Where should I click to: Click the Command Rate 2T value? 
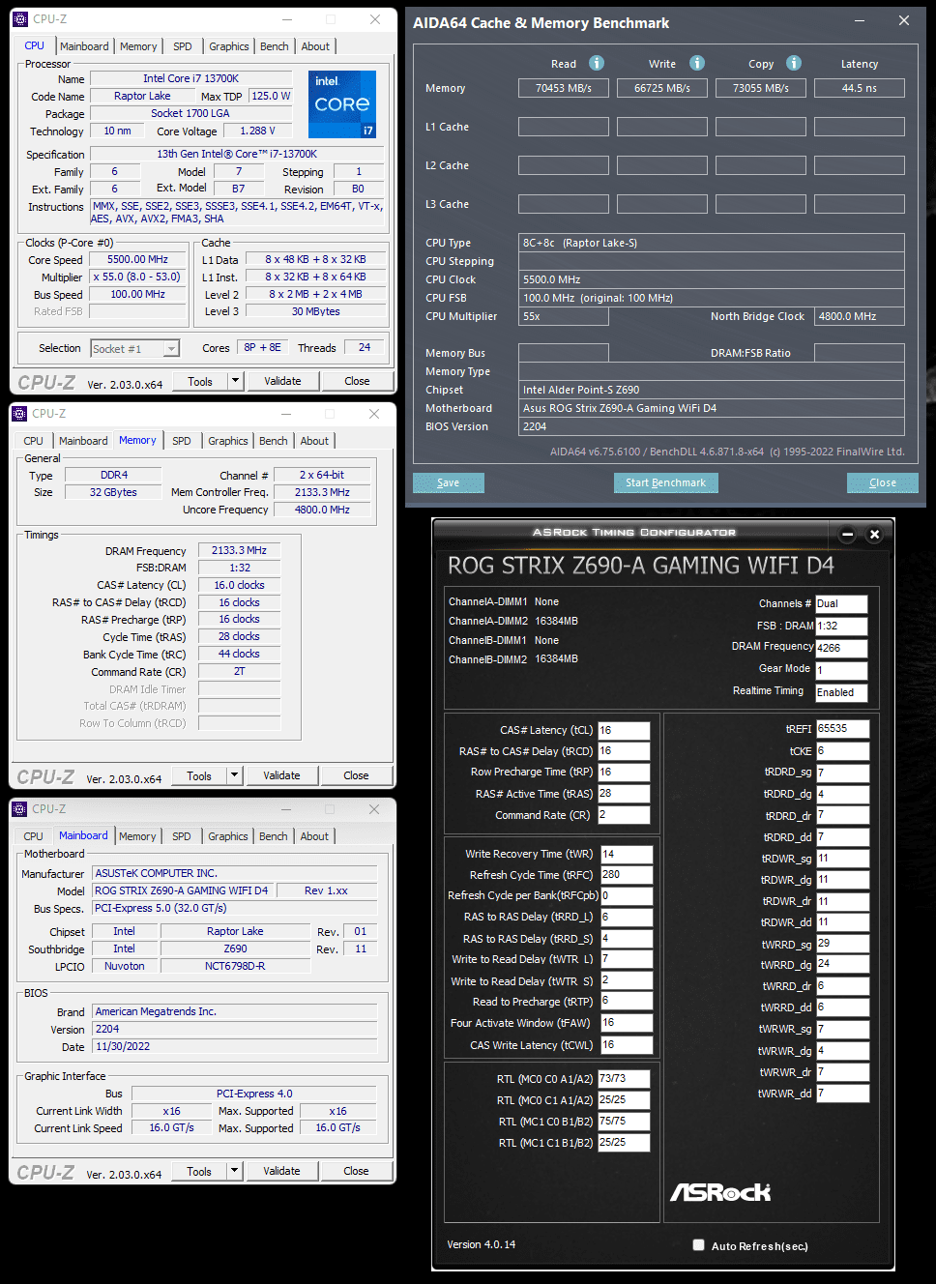tap(240, 672)
